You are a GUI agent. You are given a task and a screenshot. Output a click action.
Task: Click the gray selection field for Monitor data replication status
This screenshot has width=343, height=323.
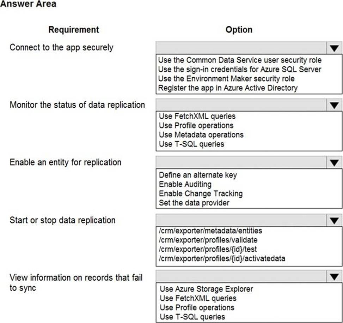click(x=241, y=105)
